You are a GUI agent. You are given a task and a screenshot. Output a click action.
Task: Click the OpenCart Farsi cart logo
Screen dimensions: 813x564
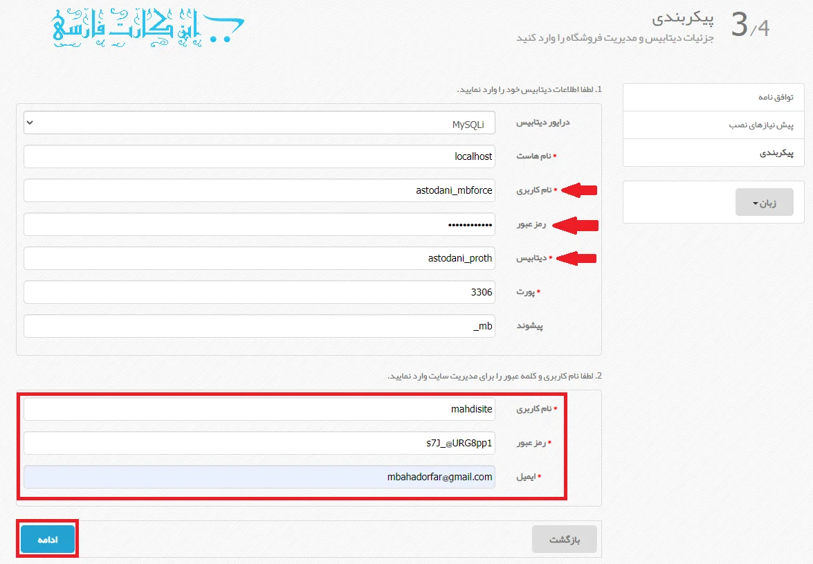click(145, 29)
